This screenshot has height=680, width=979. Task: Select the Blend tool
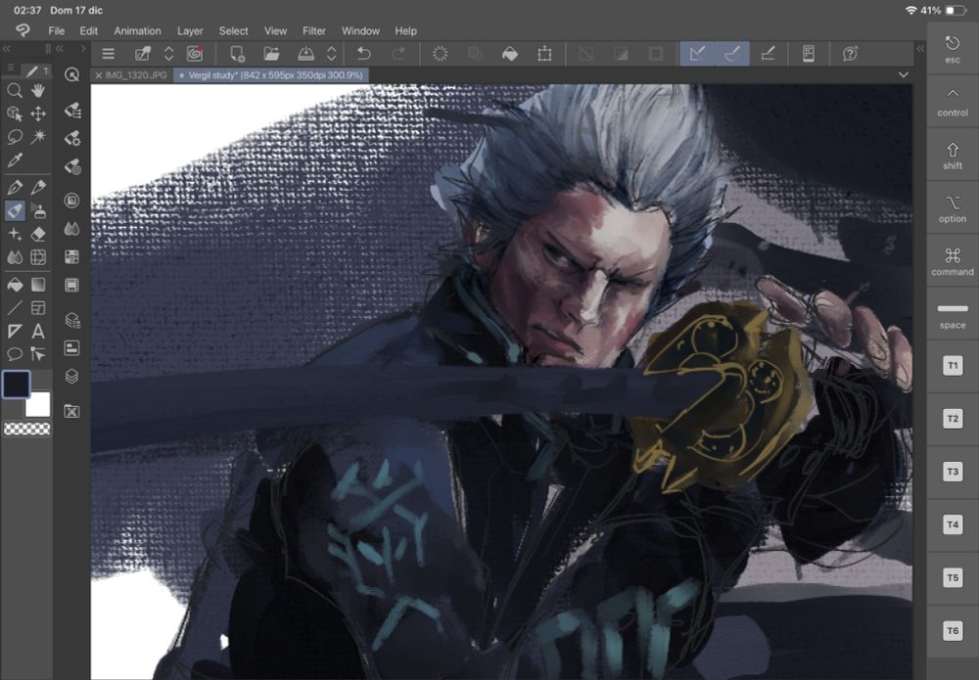15,257
